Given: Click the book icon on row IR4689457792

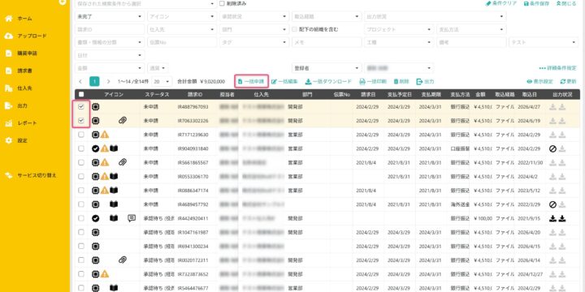Looking at the screenshot, I should pyautogui.click(x=114, y=204).
